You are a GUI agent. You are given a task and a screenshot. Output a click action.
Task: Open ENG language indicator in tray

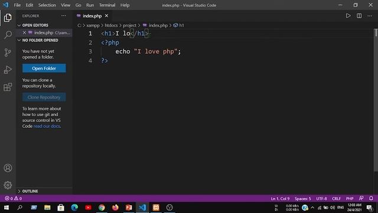340,208
